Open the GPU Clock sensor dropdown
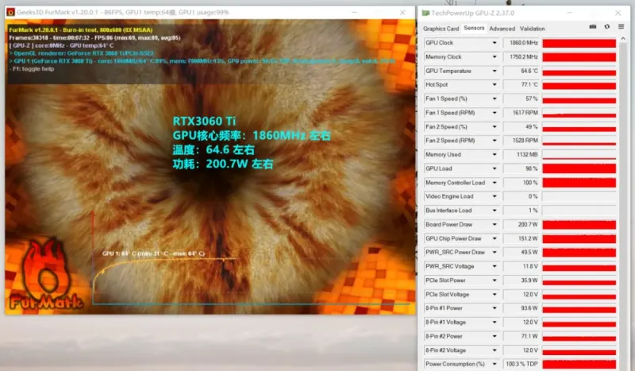Screen dimensions: 635x371 (x=495, y=43)
